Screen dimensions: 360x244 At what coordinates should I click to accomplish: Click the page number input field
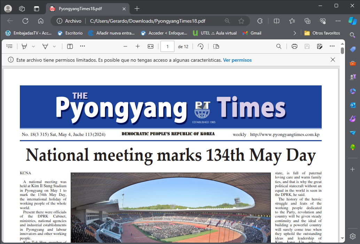(167, 46)
